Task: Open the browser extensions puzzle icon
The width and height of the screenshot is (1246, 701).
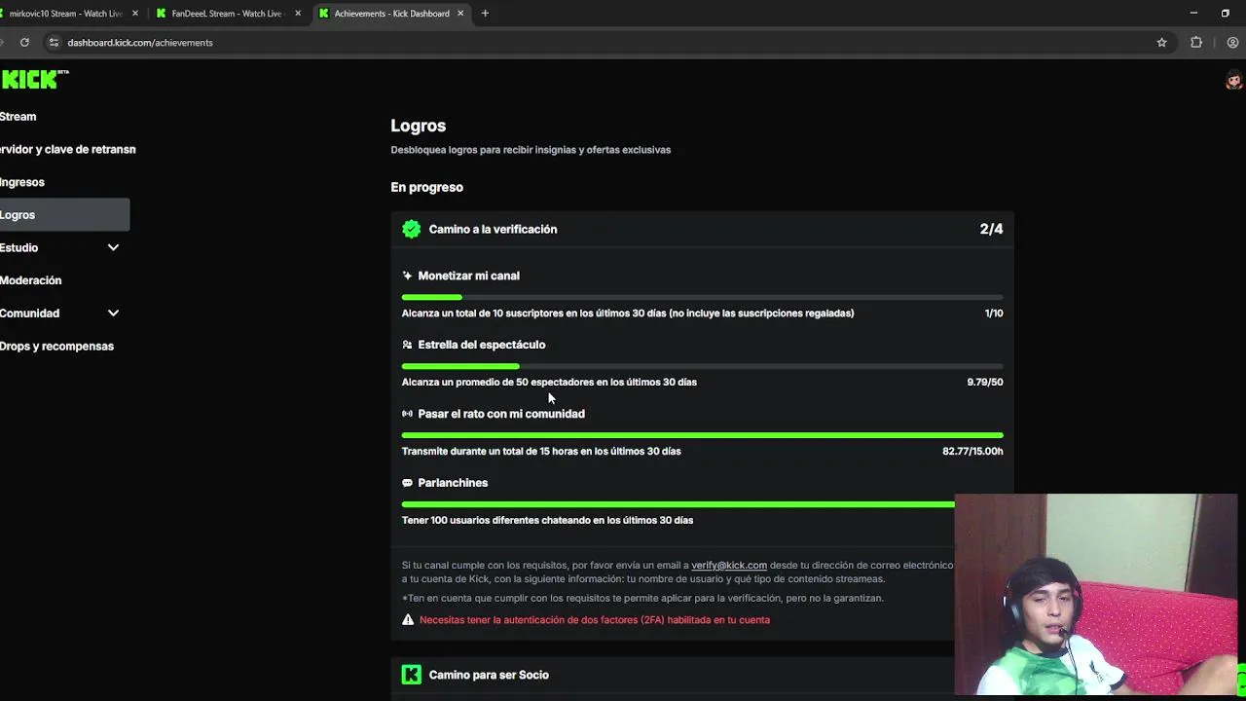Action: pyautogui.click(x=1196, y=43)
